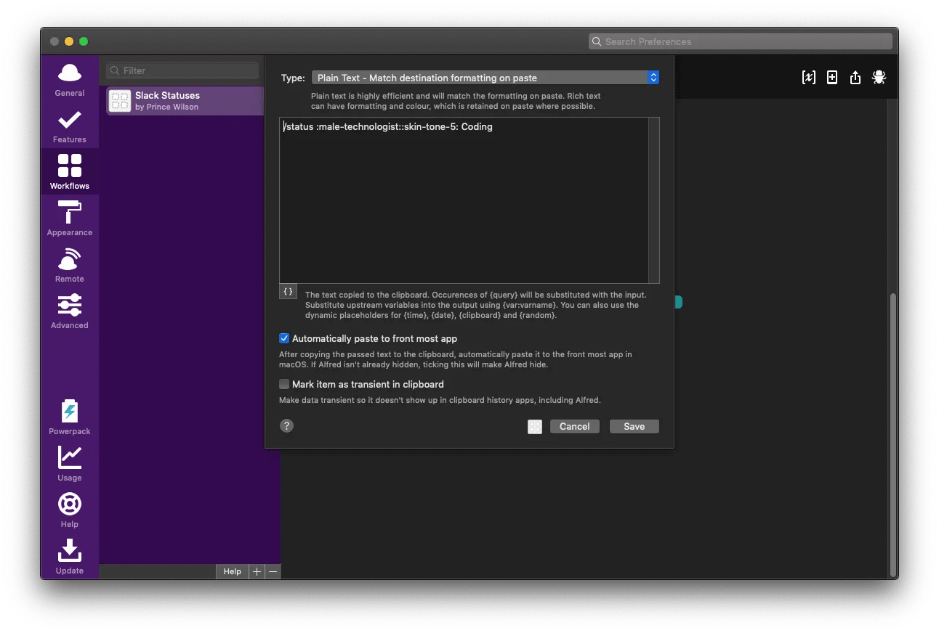Click the curly braces placeholder button
The height and width of the screenshot is (633, 939).
click(x=289, y=291)
